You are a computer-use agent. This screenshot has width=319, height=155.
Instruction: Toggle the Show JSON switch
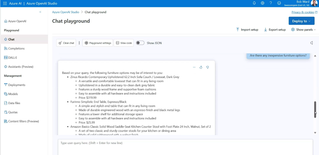140,43
